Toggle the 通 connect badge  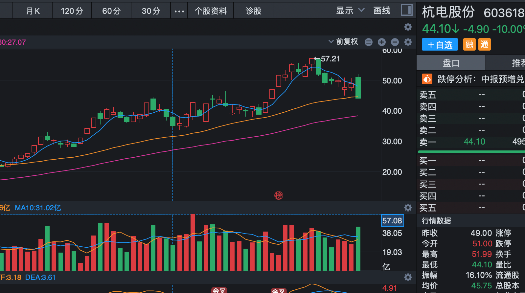[484, 44]
